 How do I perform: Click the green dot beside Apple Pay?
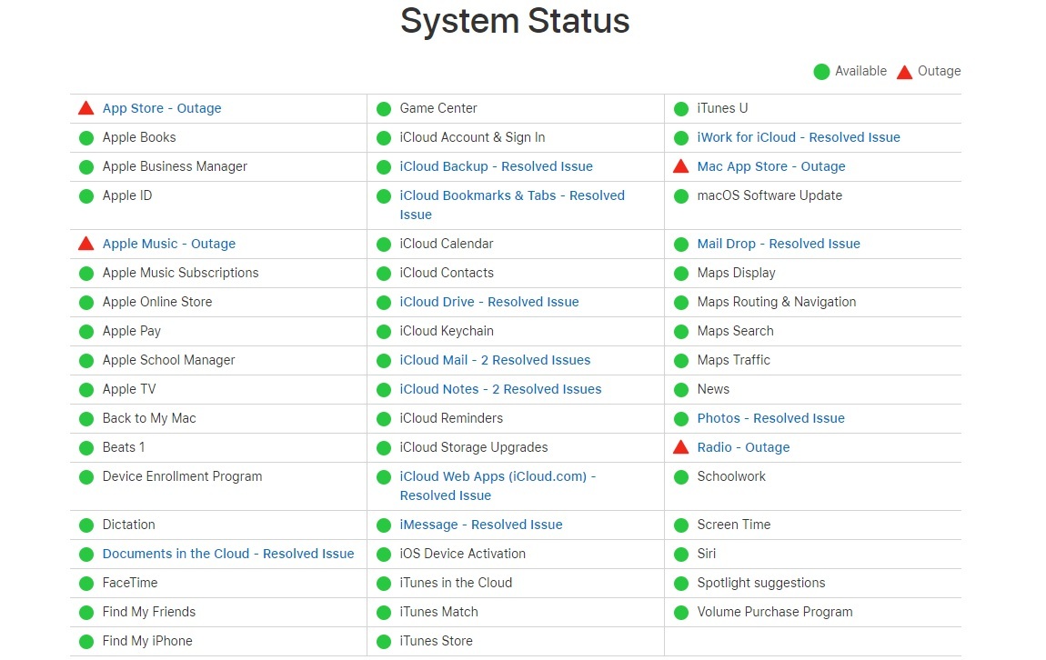pyautogui.click(x=86, y=331)
